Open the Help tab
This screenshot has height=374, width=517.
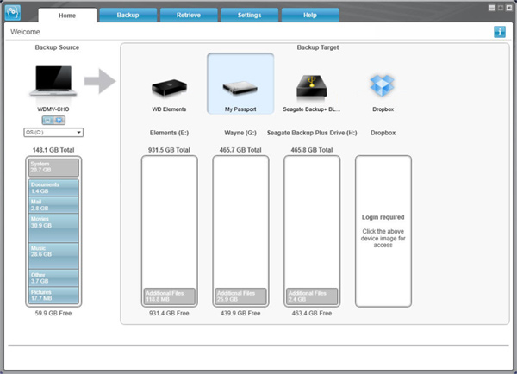point(310,16)
